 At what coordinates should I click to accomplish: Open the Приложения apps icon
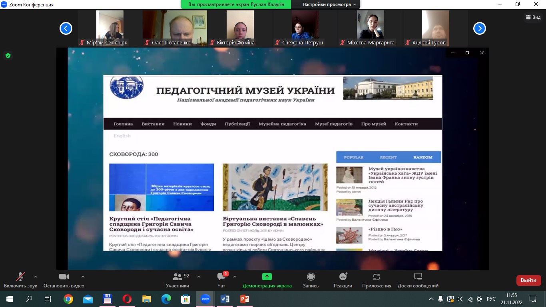[376, 277]
